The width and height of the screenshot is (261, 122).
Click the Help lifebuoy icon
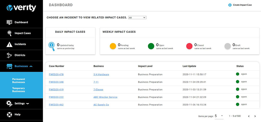coord(9,114)
